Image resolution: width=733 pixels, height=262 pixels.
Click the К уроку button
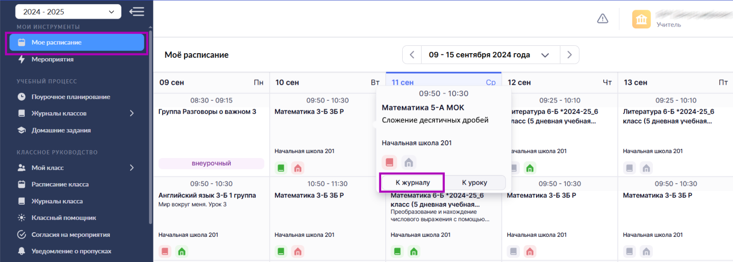pos(475,182)
